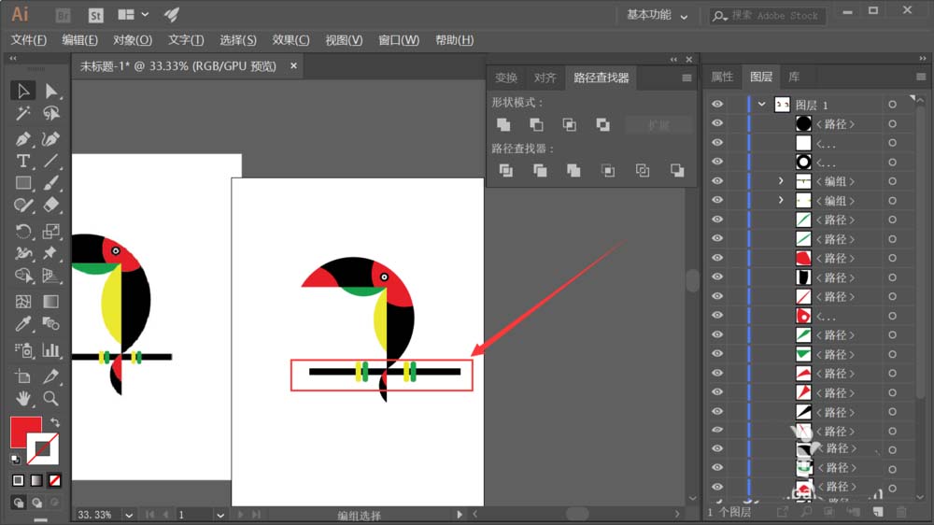Select the Gradient tool
Viewport: 934px width, 525px height.
[51, 302]
